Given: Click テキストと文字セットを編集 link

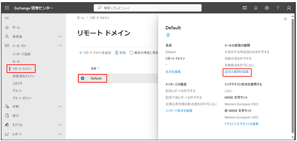Looking at the screenshot, I should pyautogui.click(x=242, y=124).
